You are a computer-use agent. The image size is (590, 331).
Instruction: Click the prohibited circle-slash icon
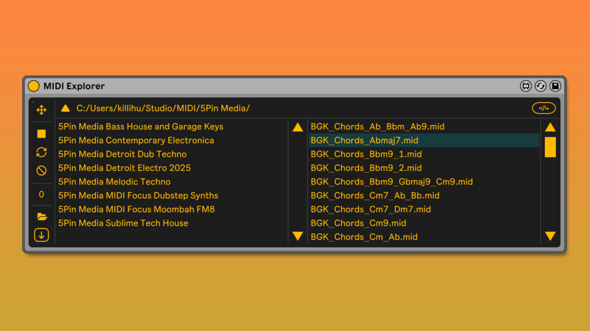click(42, 170)
